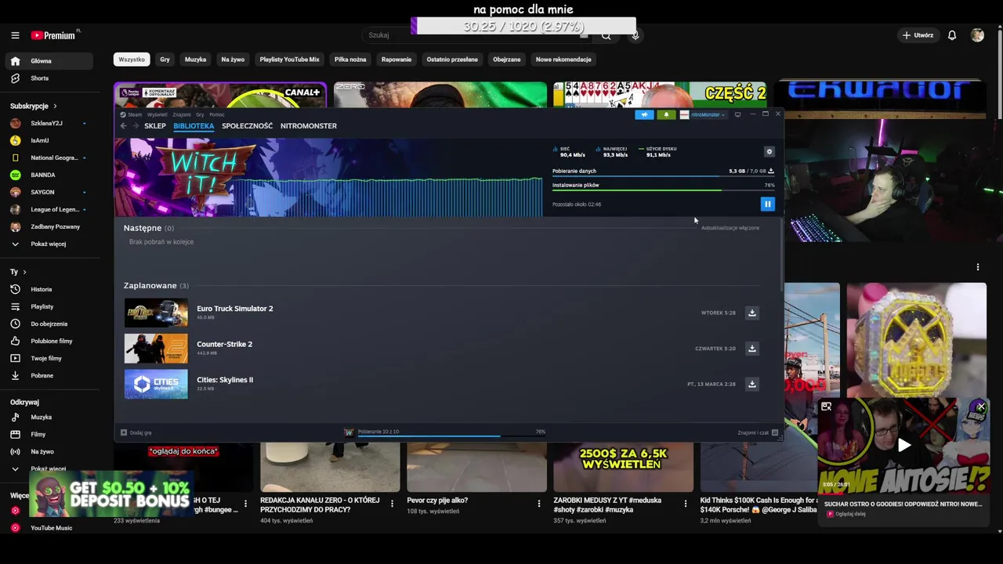Image resolution: width=1003 pixels, height=564 pixels.
Task: Open Historia in YouTube sidebar
Action: pyautogui.click(x=49, y=289)
